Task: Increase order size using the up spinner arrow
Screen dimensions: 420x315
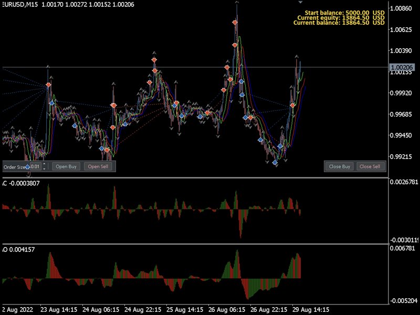Action: pos(44,164)
